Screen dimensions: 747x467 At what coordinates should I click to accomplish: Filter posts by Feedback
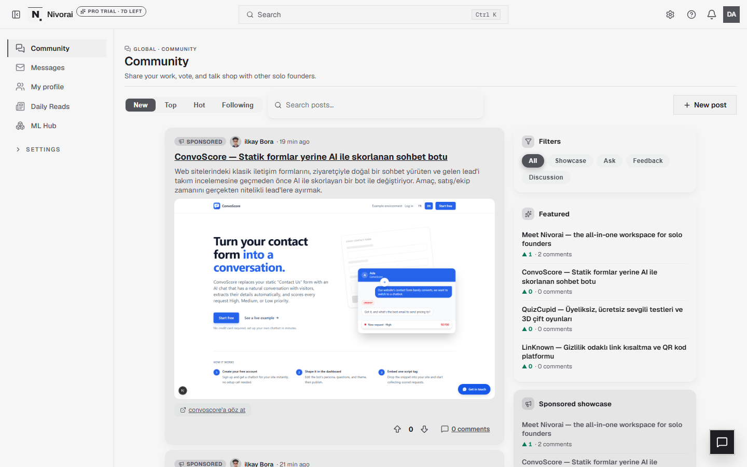[x=648, y=161]
